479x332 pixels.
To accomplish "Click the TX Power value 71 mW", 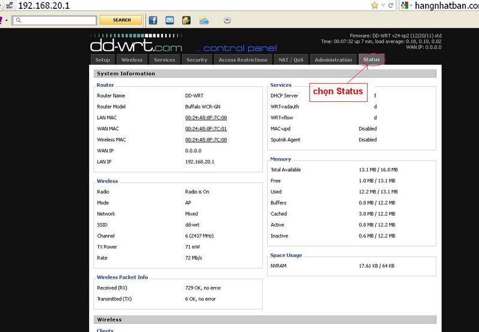I will pyautogui.click(x=192, y=247).
